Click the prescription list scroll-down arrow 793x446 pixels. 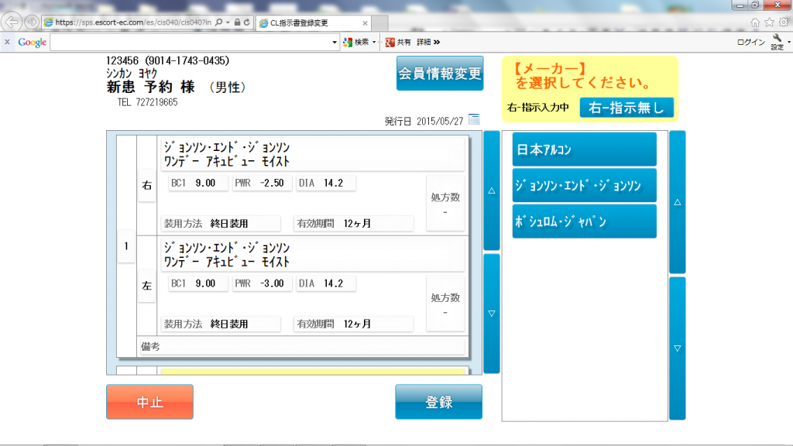coord(492,314)
